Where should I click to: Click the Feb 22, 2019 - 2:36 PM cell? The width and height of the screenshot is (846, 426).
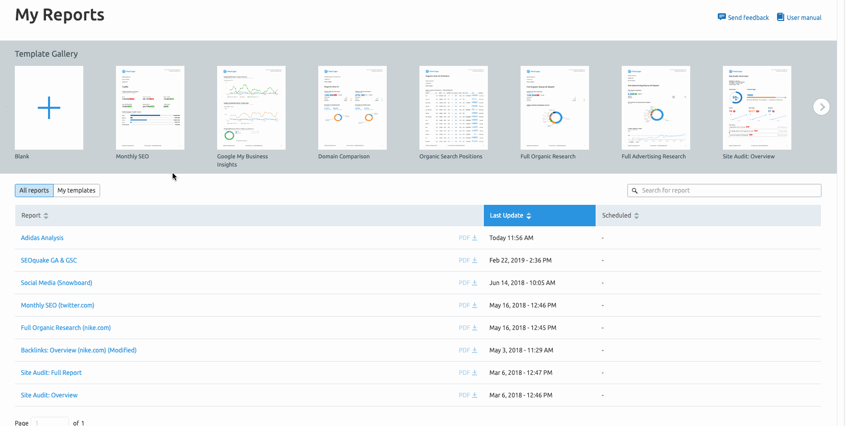click(521, 261)
